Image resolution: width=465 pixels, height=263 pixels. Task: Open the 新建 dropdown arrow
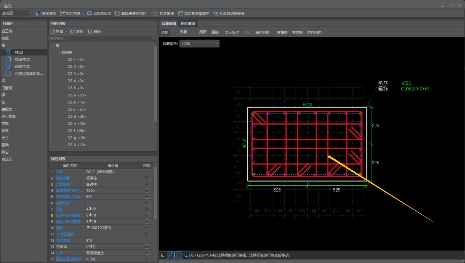pyautogui.click(x=66, y=31)
